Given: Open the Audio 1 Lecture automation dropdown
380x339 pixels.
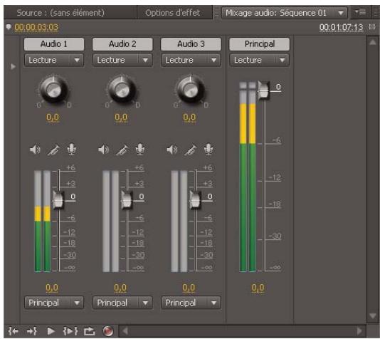Looking at the screenshot, I should coord(54,60).
